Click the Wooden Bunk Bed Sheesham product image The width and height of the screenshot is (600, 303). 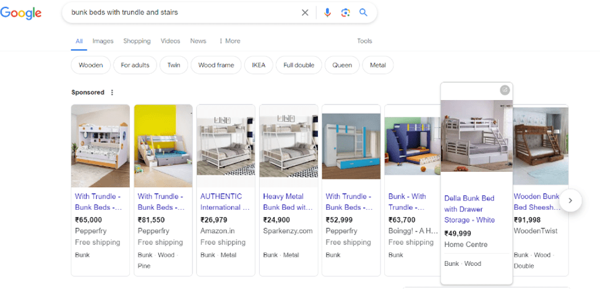(x=541, y=145)
